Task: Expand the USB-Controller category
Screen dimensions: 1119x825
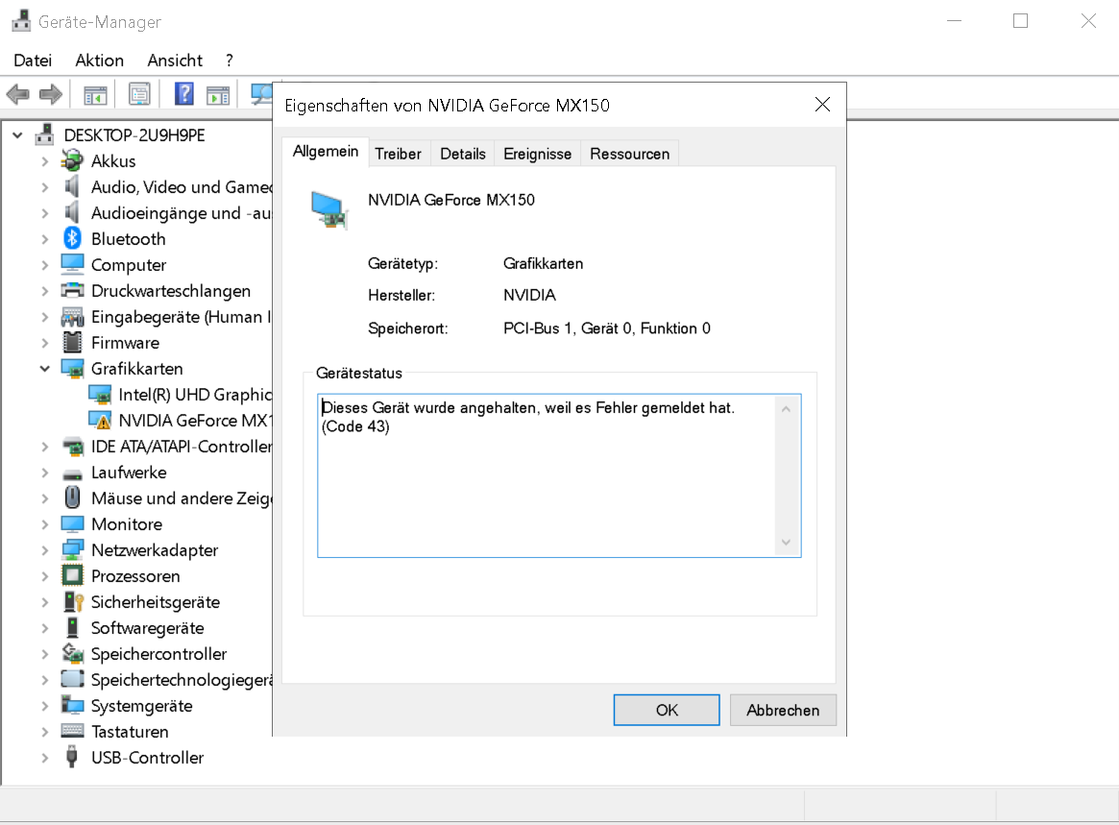Action: click(45, 758)
